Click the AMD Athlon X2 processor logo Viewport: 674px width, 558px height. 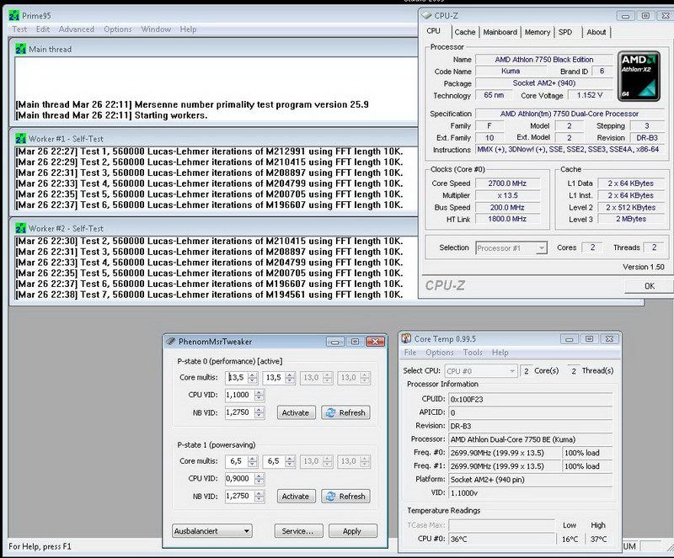click(639, 77)
